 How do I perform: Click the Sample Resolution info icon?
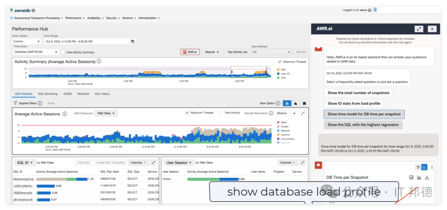[x=271, y=113]
